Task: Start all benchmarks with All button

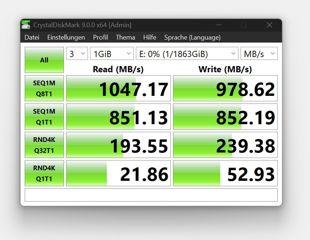Action: [44, 60]
